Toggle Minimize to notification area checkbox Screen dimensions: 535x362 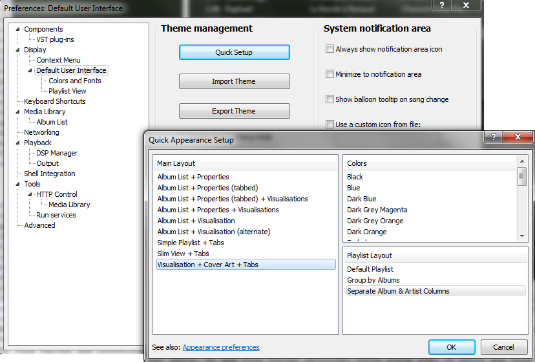point(330,74)
